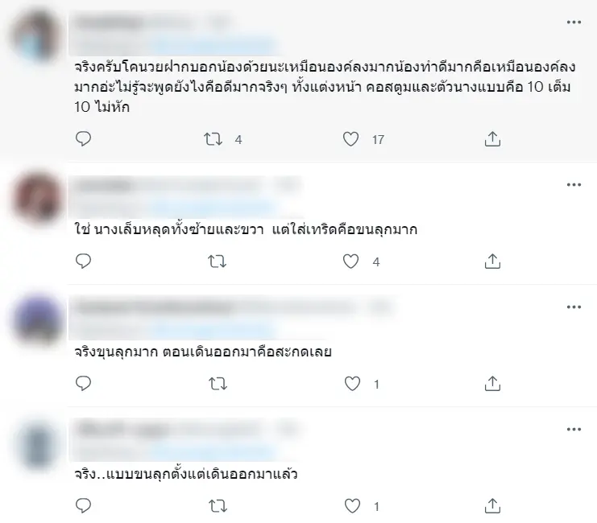Open more options on the first comment
The width and height of the screenshot is (597, 523).
(x=574, y=22)
